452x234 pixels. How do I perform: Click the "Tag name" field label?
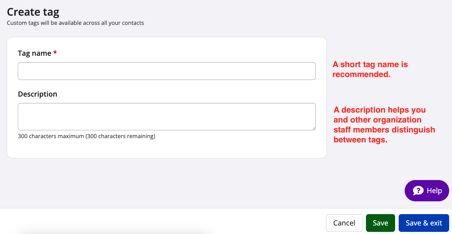click(34, 53)
